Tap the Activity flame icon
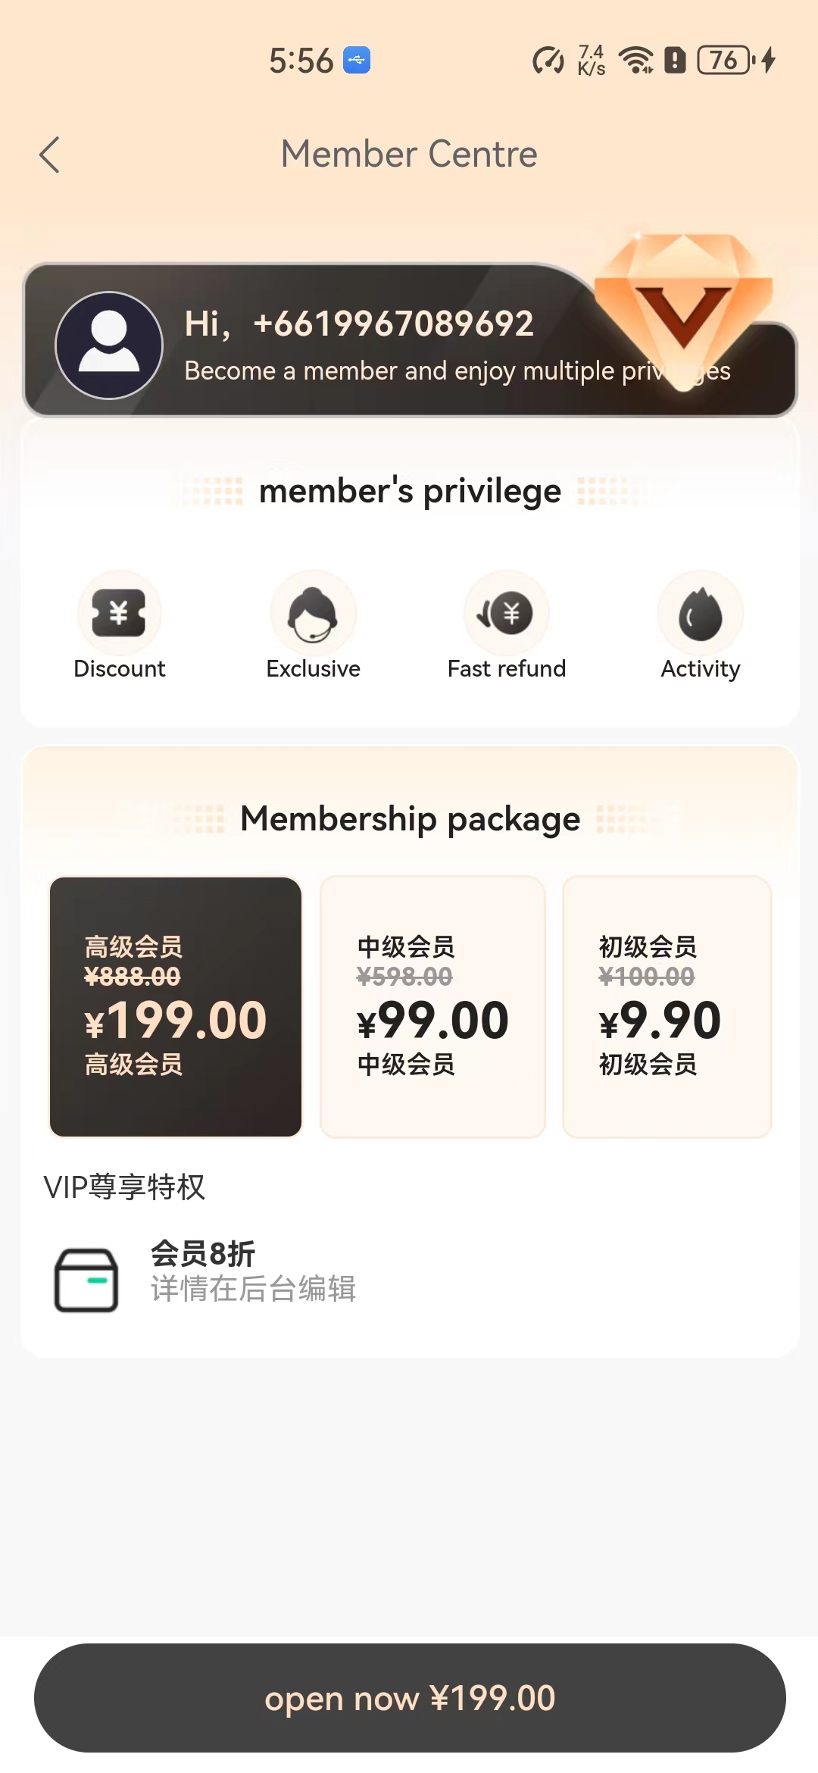This screenshot has width=818, height=1773. [700, 613]
